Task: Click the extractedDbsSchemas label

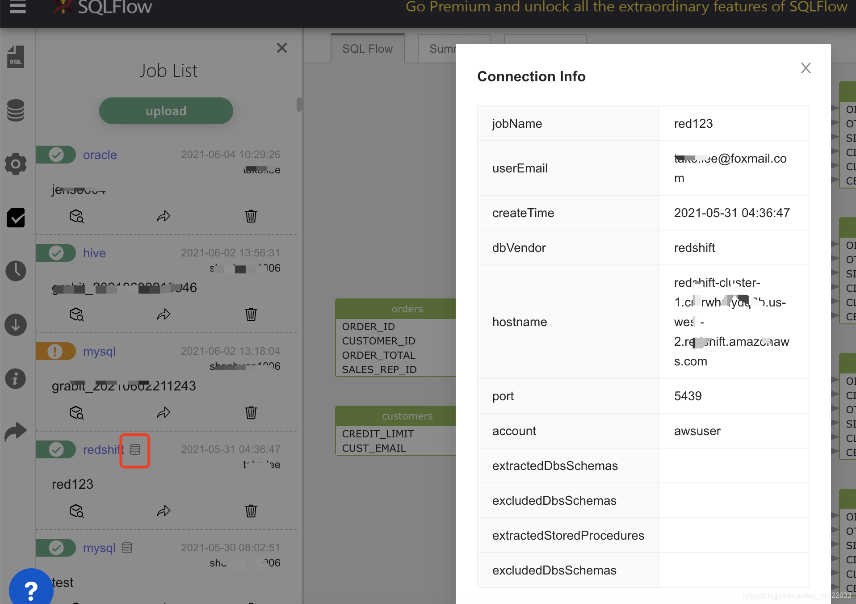Action: click(555, 466)
